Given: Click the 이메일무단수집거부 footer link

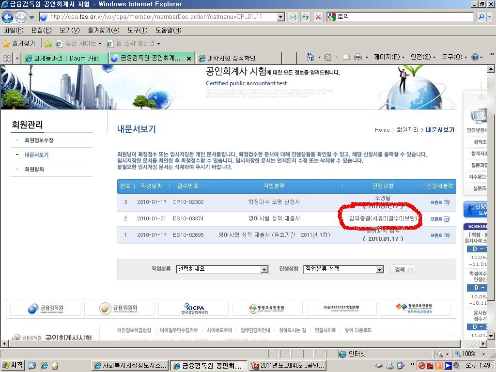Looking at the screenshot, I should point(179,330).
